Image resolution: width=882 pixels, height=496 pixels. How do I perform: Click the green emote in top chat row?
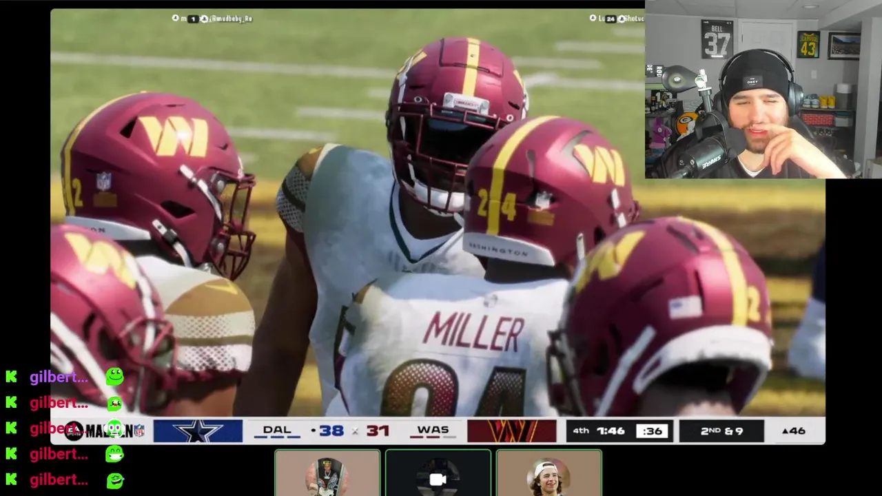point(115,376)
